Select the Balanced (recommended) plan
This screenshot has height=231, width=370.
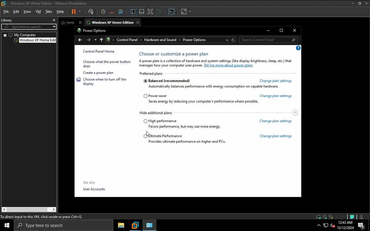coord(145,81)
